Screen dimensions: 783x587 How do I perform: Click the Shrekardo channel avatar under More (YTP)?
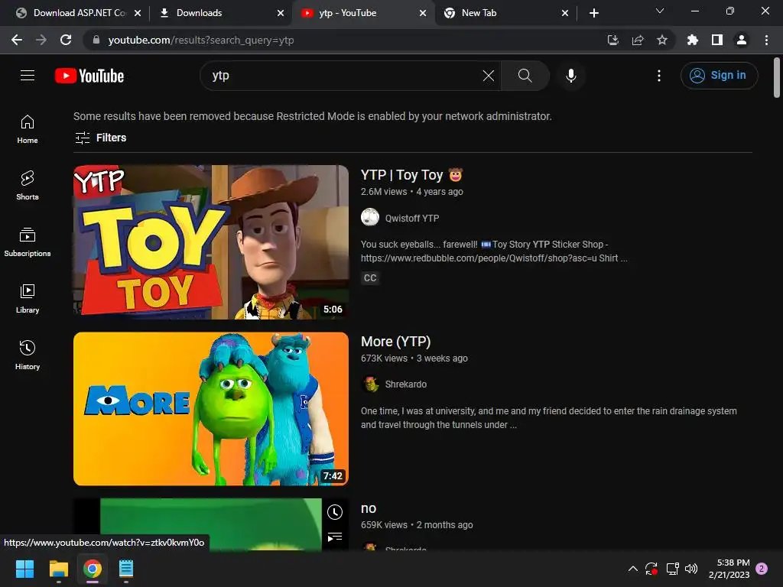click(x=370, y=384)
